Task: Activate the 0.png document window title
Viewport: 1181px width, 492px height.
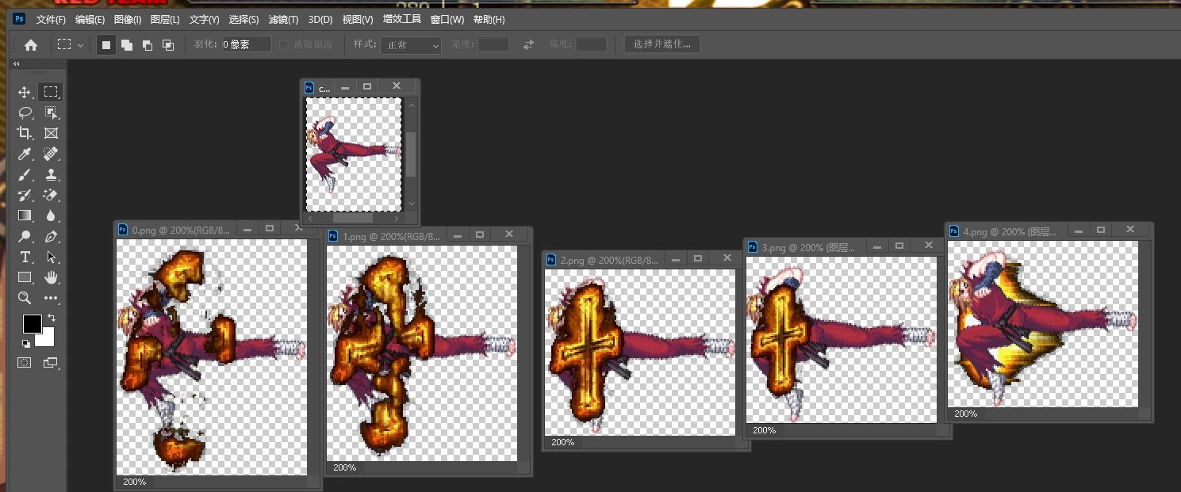Action: tap(181, 230)
